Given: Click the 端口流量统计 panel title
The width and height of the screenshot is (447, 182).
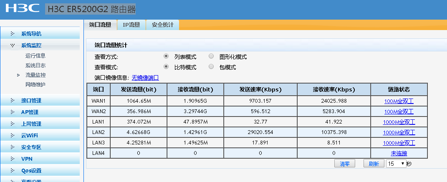Looking at the screenshot, I should tap(111, 45).
